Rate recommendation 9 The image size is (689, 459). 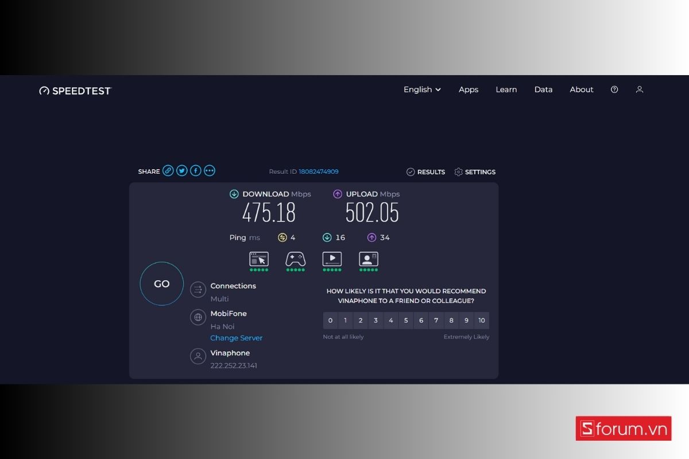click(467, 321)
